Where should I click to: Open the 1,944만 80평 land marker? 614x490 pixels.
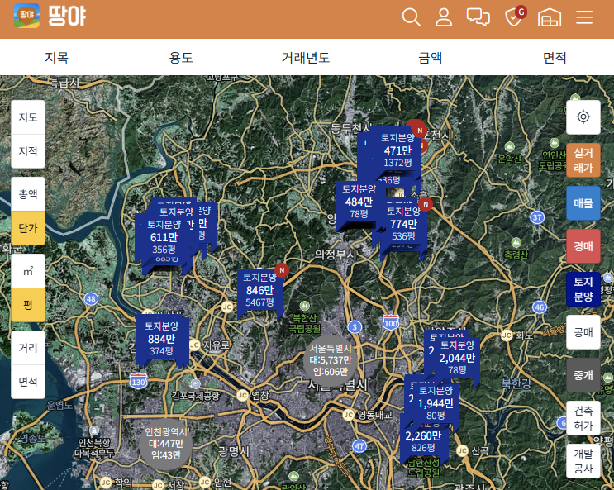(435, 403)
